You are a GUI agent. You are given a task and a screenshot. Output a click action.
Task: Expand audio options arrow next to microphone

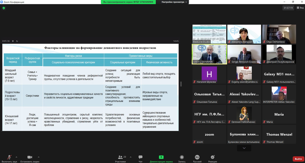pyautogui.click(x=17, y=157)
